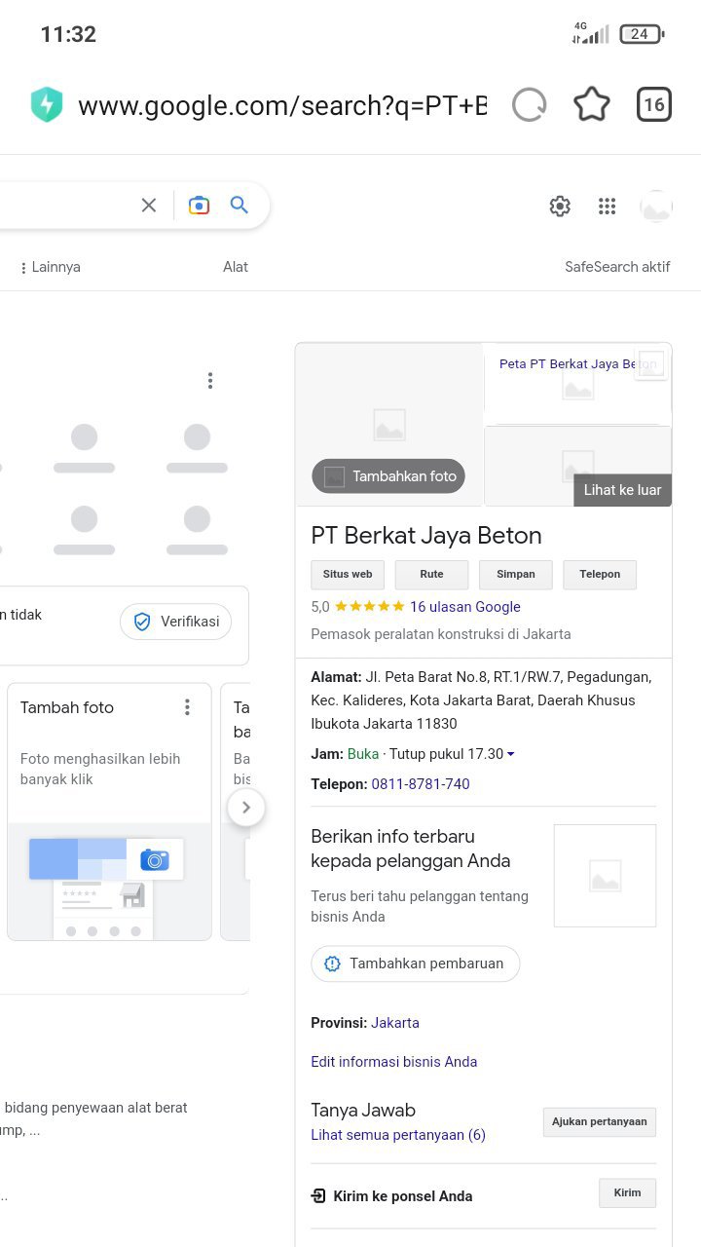701x1247 pixels.
Task: Click Tambahkan foto on business photo
Action: point(388,476)
